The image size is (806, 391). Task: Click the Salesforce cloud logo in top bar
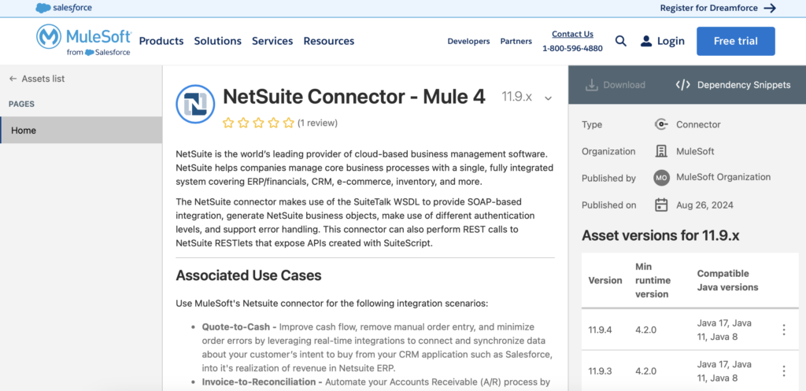[43, 8]
